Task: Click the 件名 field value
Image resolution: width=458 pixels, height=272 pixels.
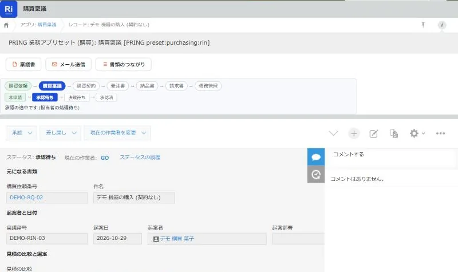Action: [x=134, y=198]
